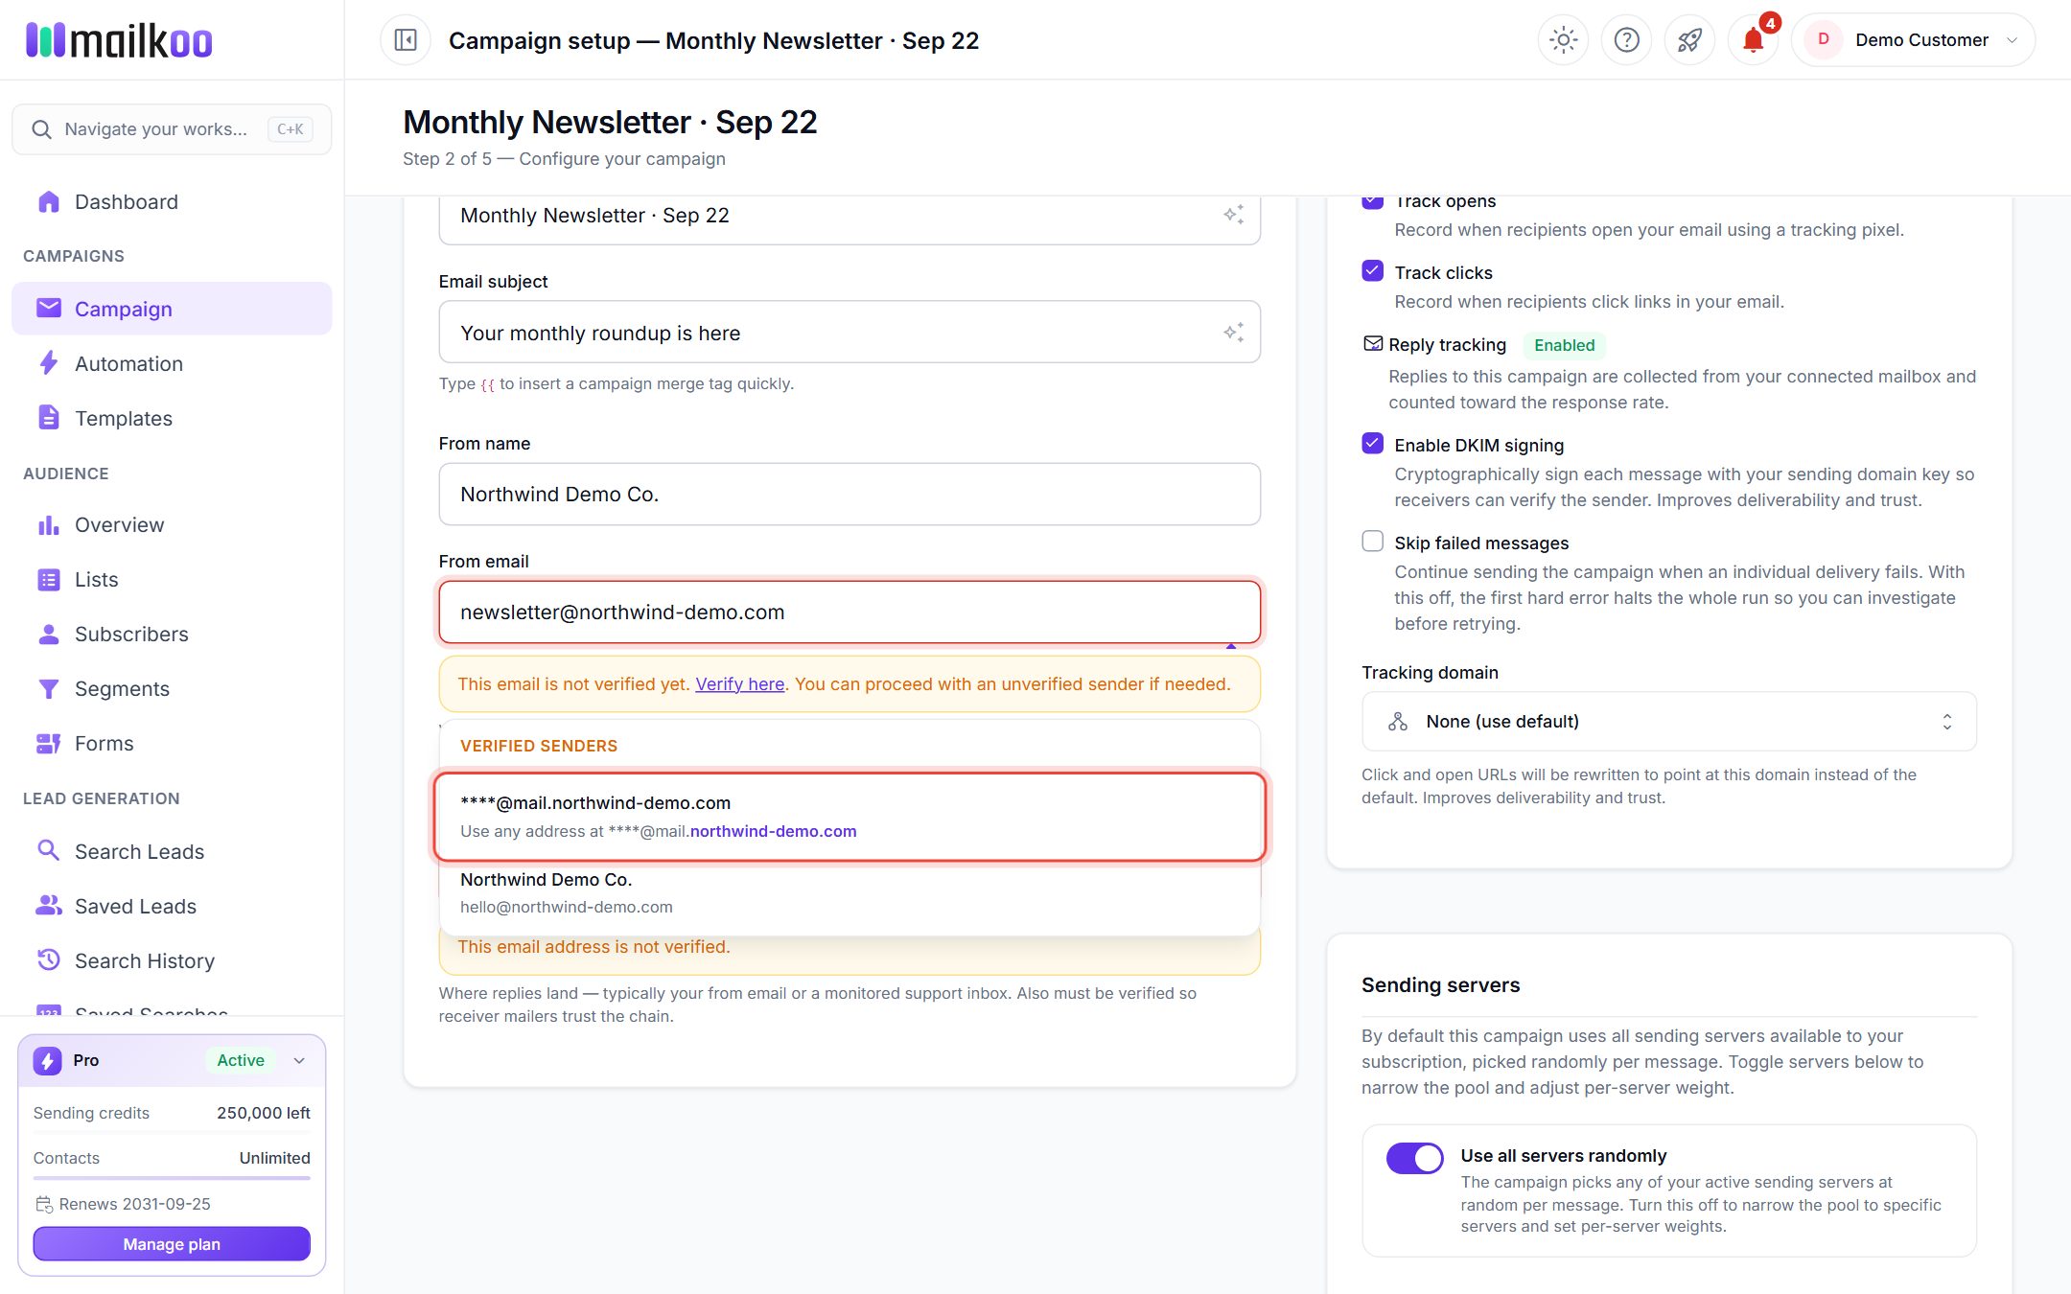
Task: Choose the hello@northwind-demo.com sender option
Action: (849, 893)
